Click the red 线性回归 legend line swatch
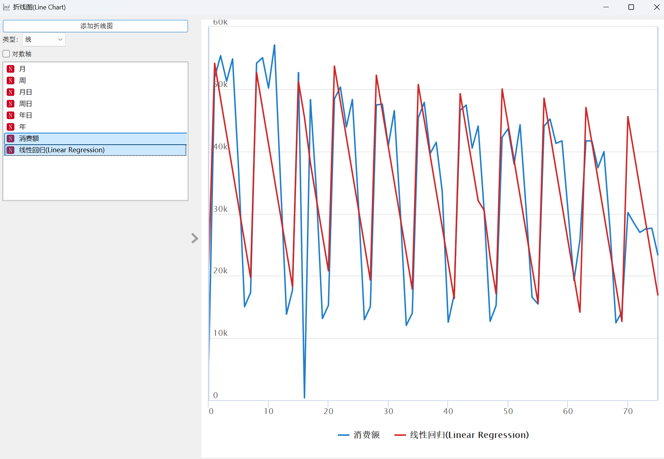The image size is (664, 459). coord(400,435)
